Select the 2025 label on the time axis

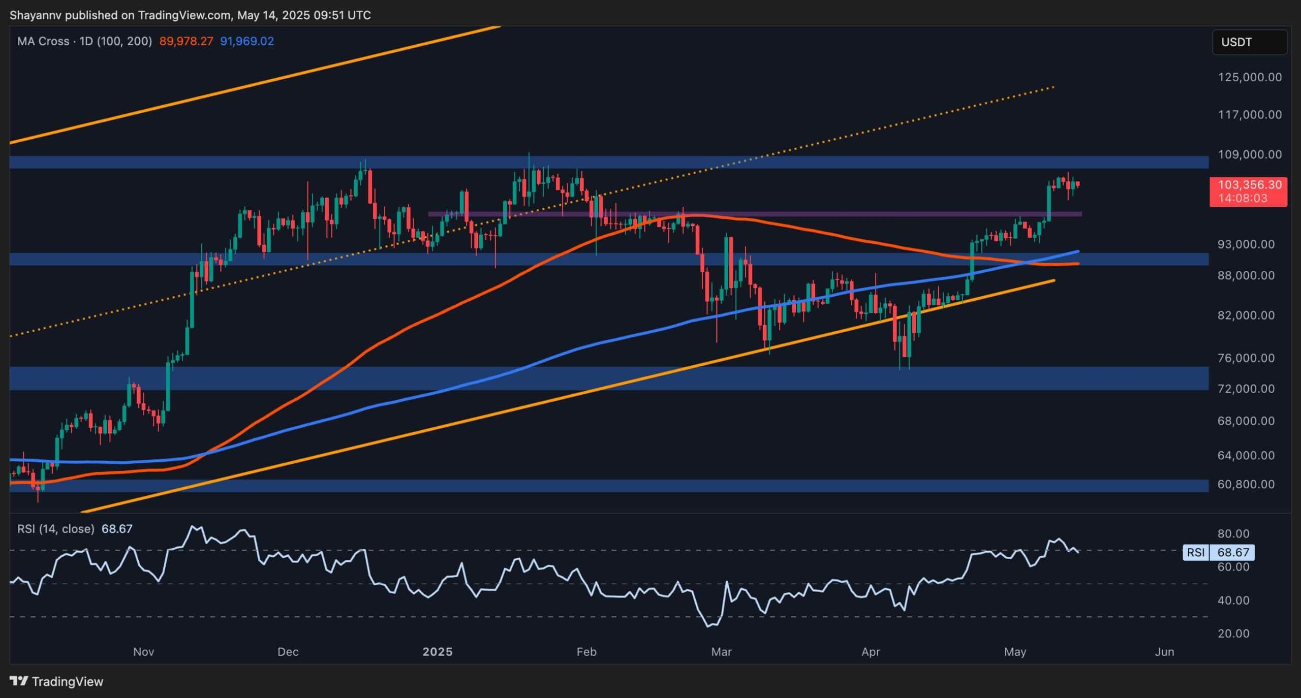coord(438,651)
